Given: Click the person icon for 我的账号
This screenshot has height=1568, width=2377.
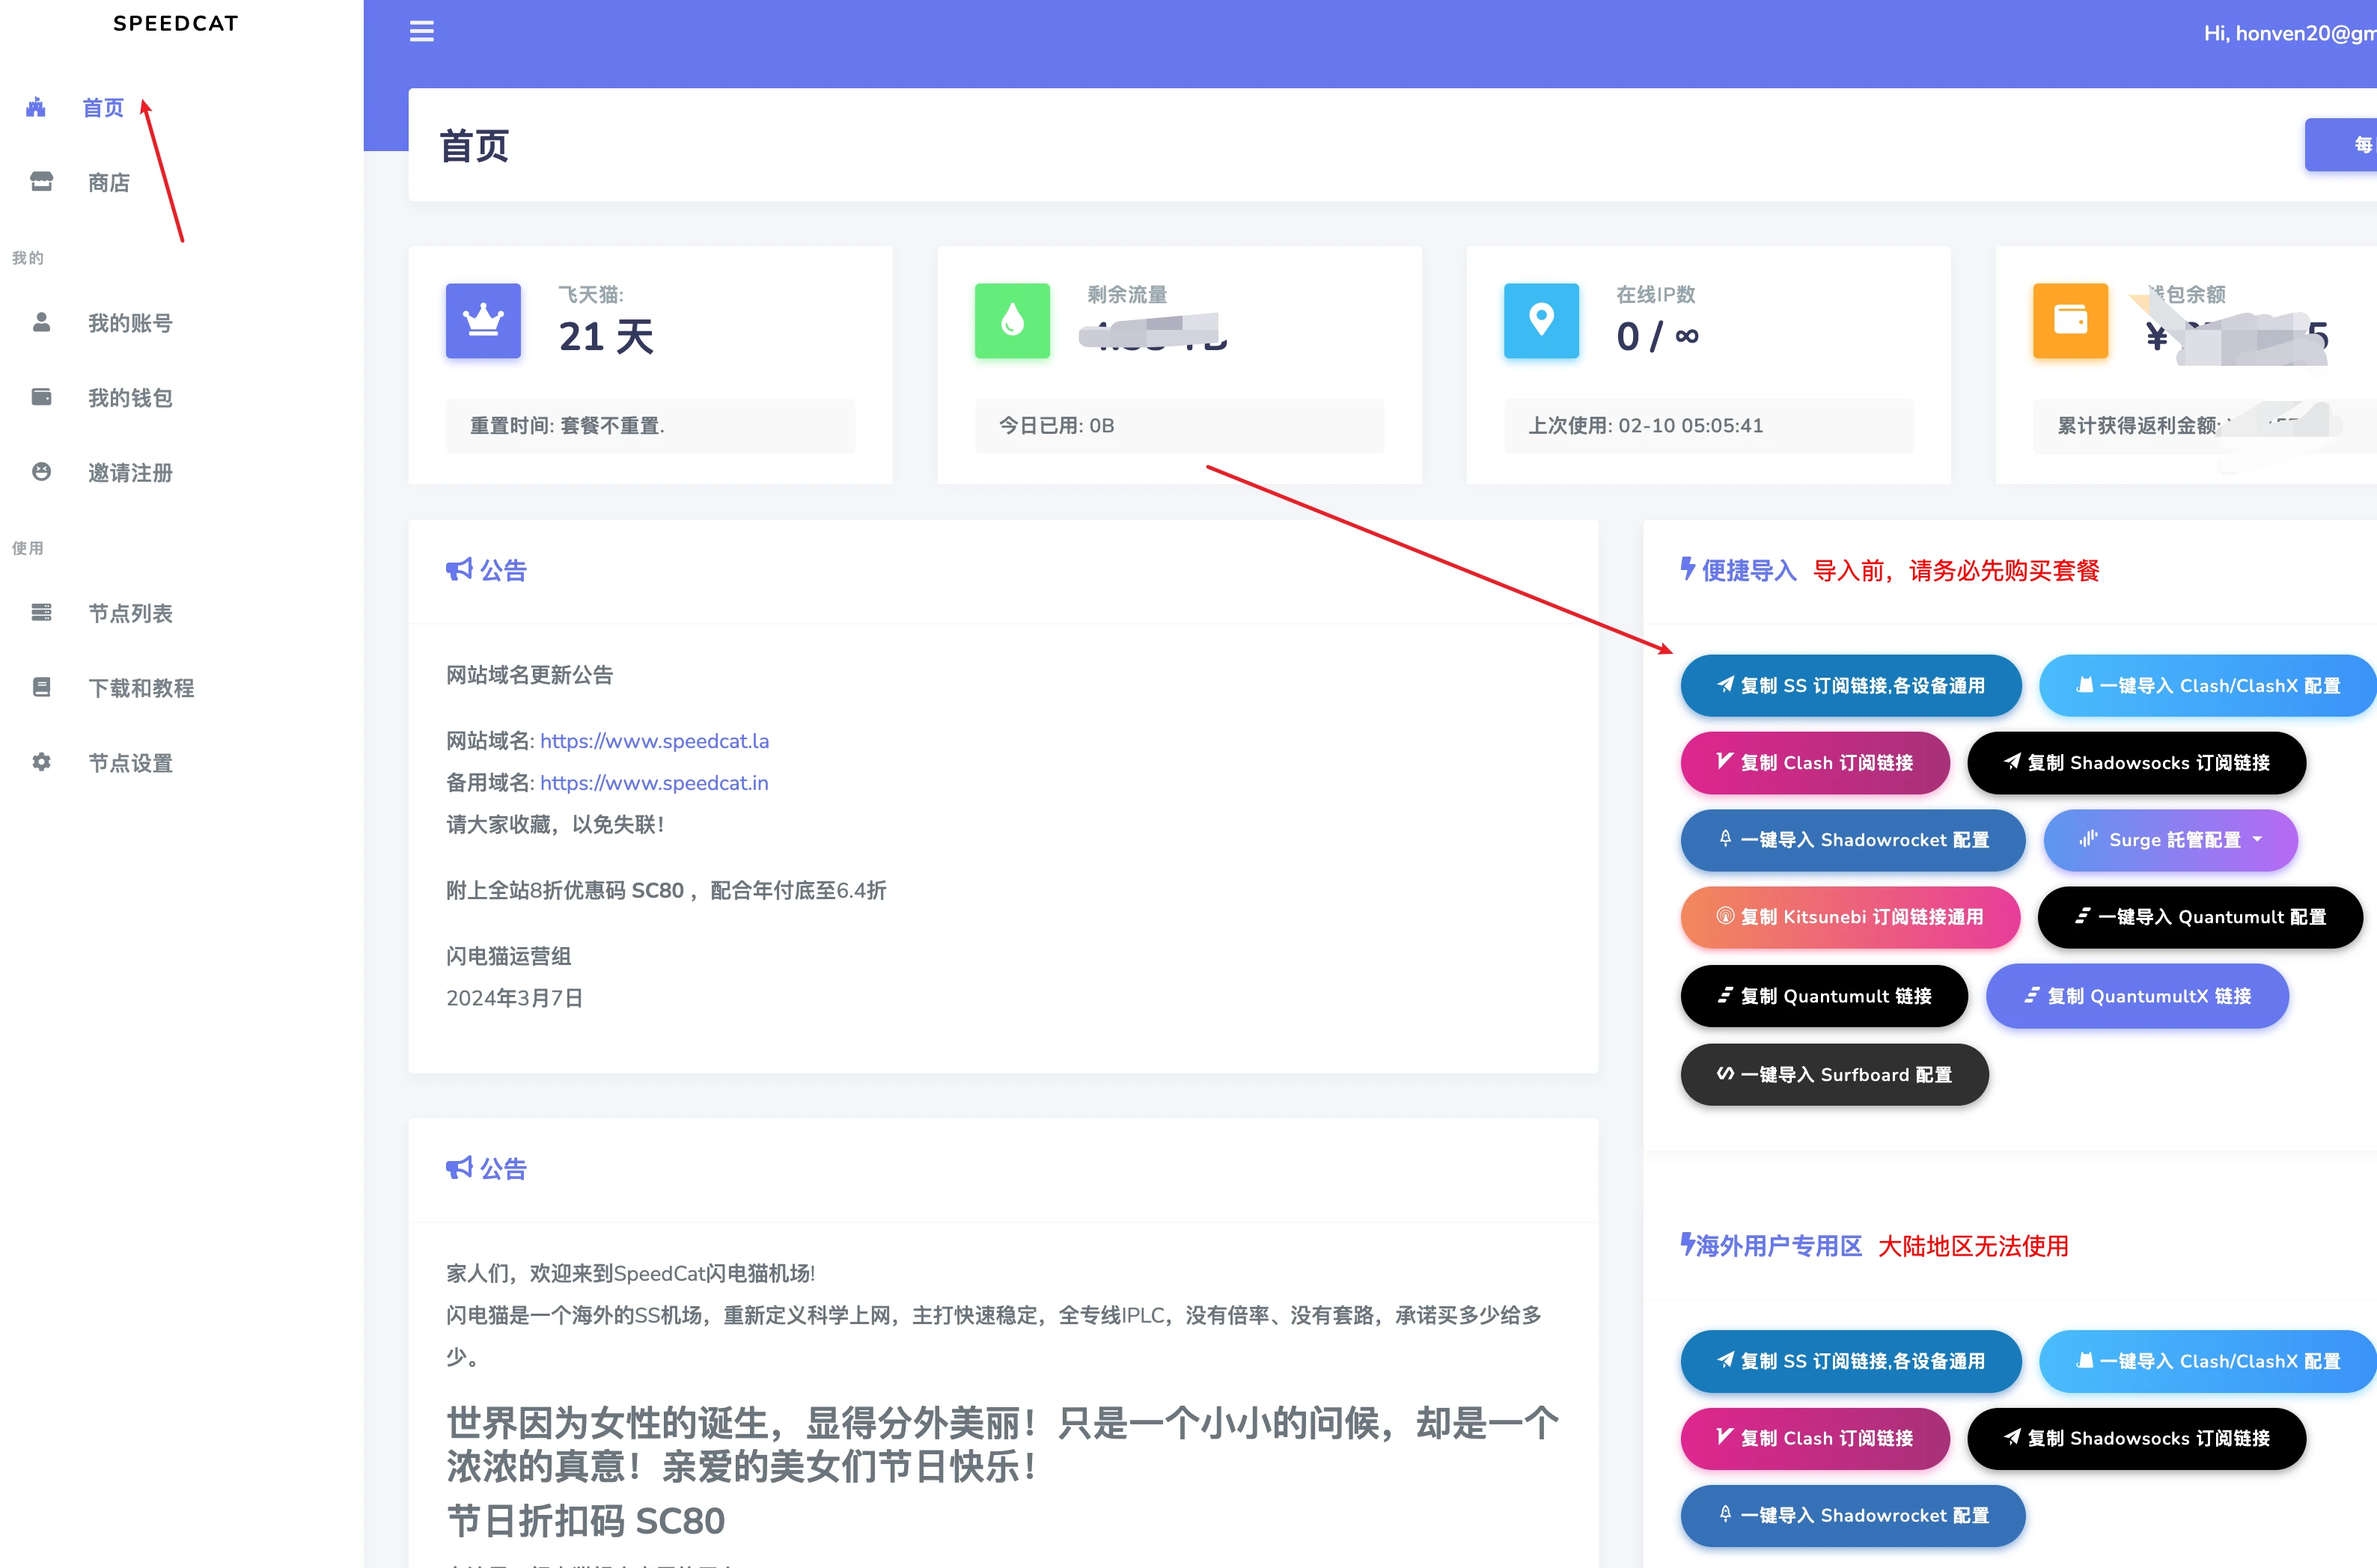Looking at the screenshot, I should point(41,322).
